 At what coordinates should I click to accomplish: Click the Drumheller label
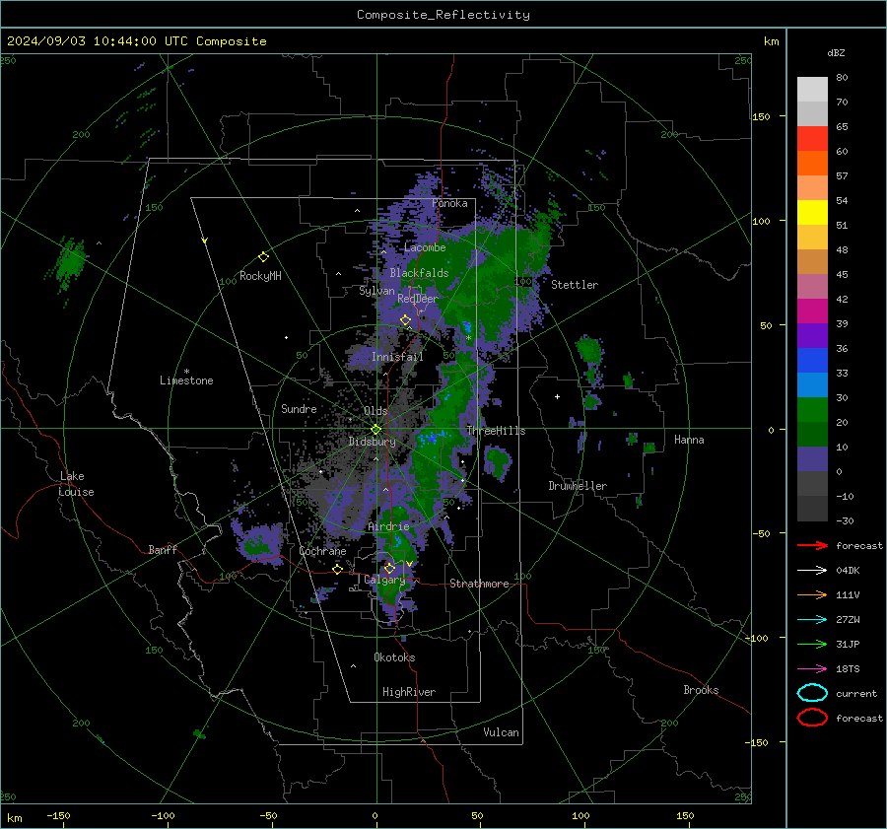click(578, 486)
